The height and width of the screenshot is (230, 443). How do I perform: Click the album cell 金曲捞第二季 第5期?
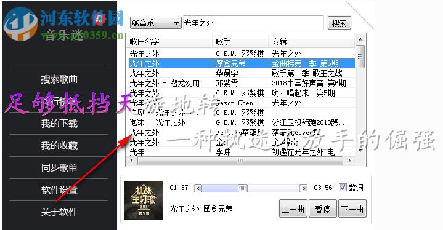pos(305,63)
